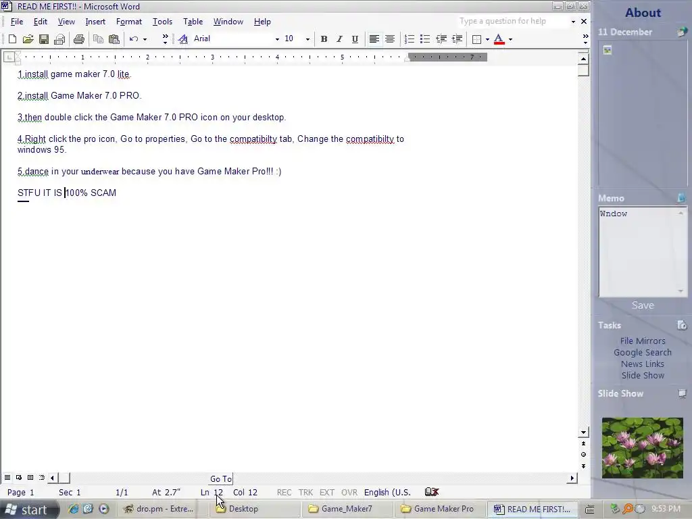Open the Insert menu
Image resolution: width=692 pixels, height=519 pixels.
(95, 22)
